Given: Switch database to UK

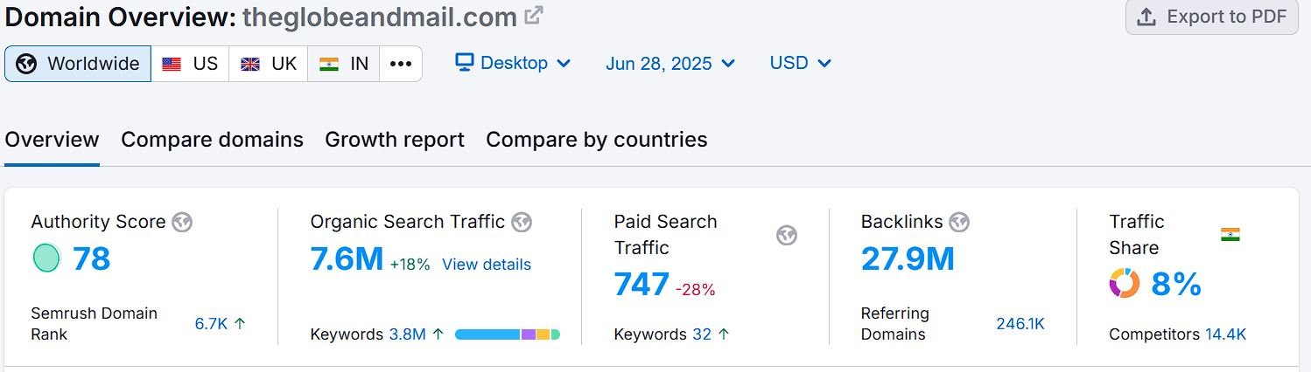Looking at the screenshot, I should pos(269,64).
